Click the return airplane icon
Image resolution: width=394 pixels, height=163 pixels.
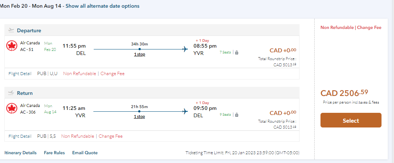(x=11, y=93)
